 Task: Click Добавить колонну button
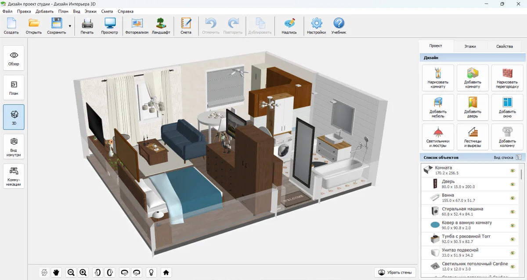pyautogui.click(x=507, y=136)
